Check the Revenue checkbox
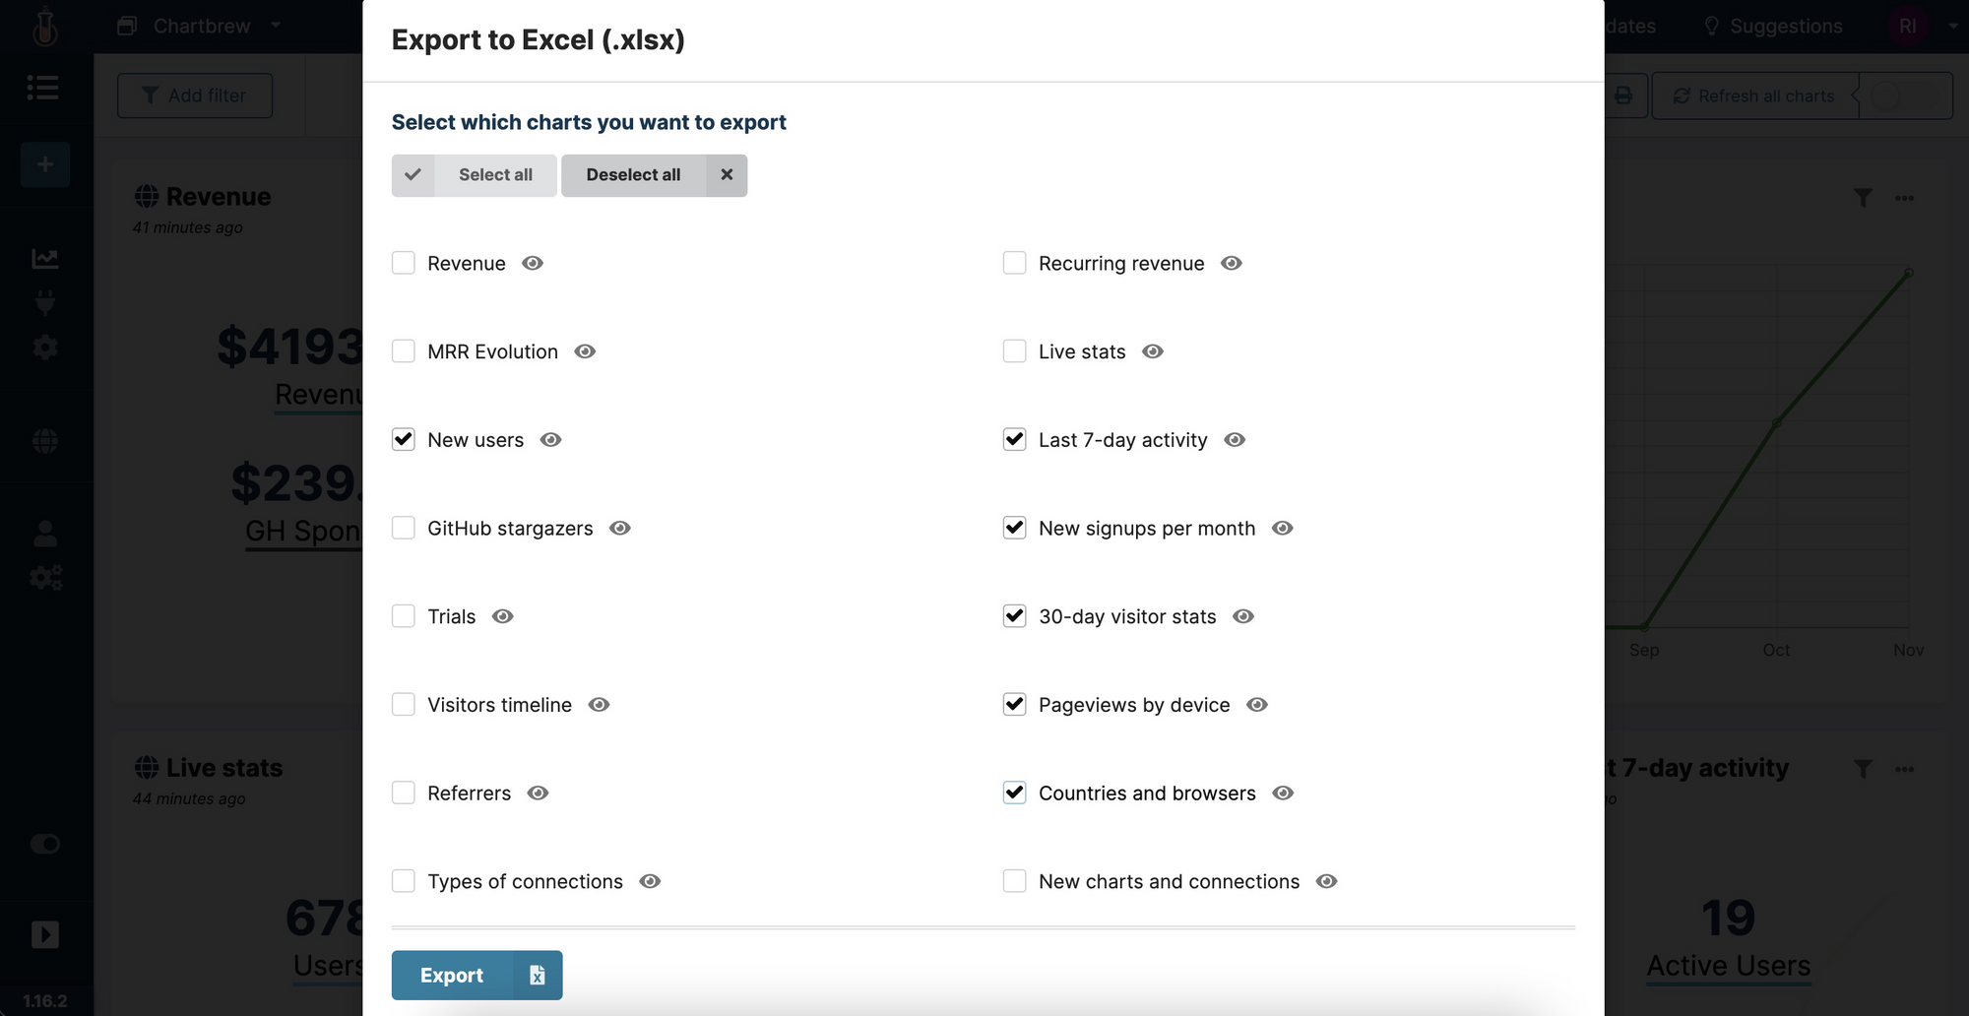 click(404, 263)
